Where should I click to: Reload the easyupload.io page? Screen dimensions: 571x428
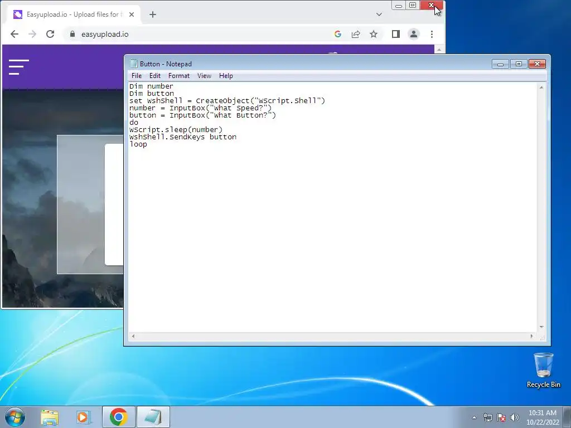click(50, 34)
